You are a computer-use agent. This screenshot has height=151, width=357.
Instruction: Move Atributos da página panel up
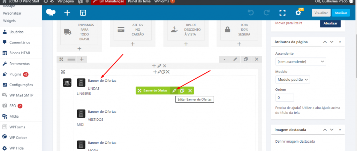(x=325, y=42)
